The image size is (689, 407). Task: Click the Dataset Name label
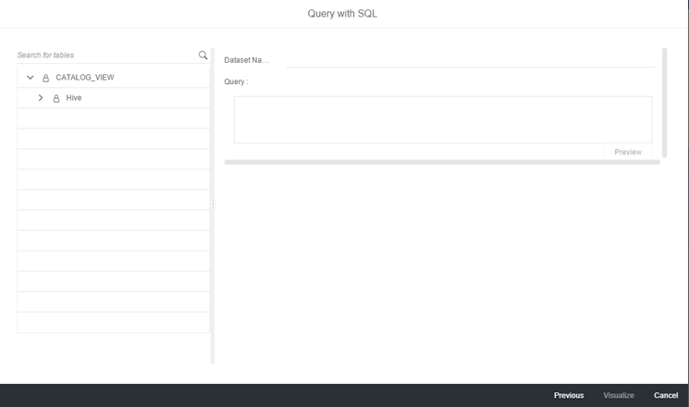point(246,60)
